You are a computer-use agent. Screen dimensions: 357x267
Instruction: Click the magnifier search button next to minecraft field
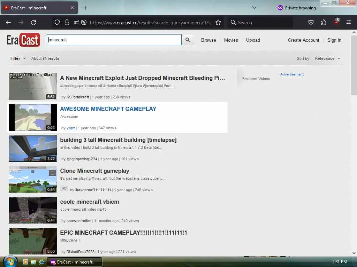point(188,40)
